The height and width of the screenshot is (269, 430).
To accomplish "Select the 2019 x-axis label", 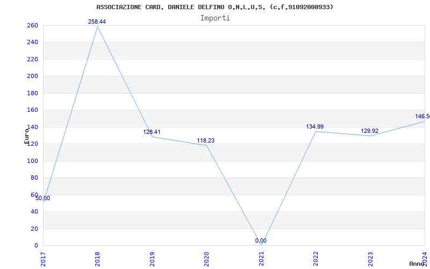I will (152, 259).
